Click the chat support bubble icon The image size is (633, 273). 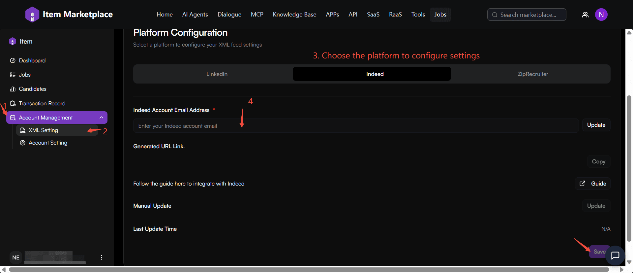(x=615, y=255)
